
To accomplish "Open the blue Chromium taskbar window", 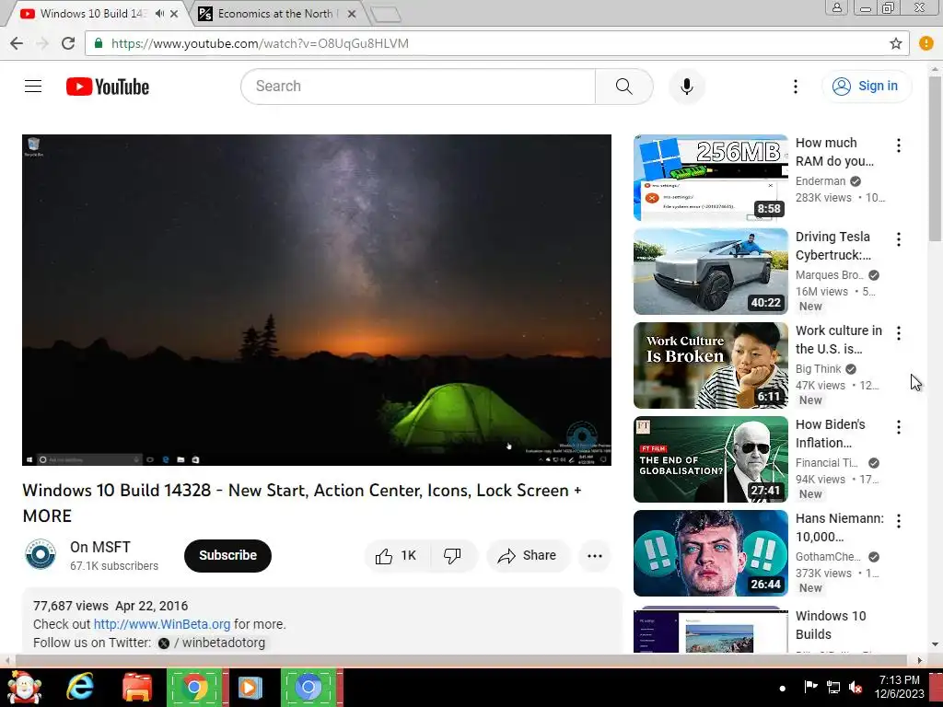I will (309, 687).
